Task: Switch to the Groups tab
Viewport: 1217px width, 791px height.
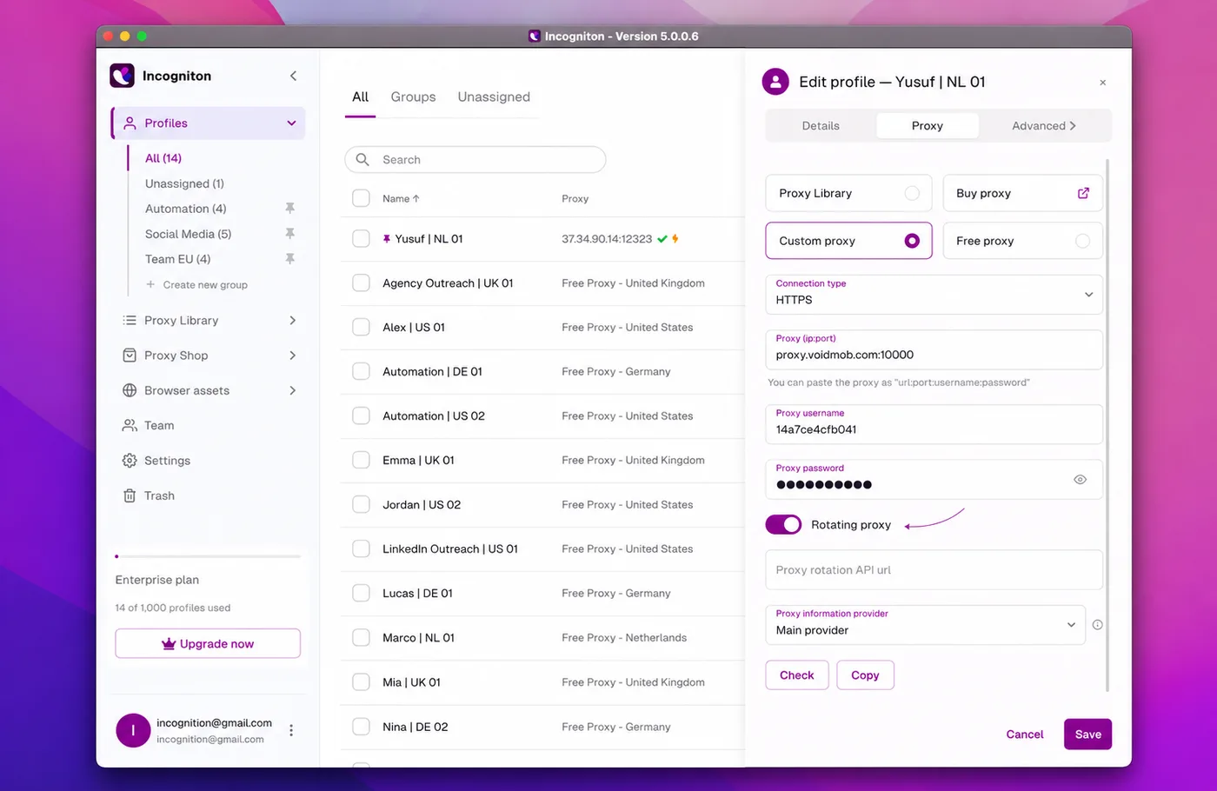Action: click(x=413, y=97)
